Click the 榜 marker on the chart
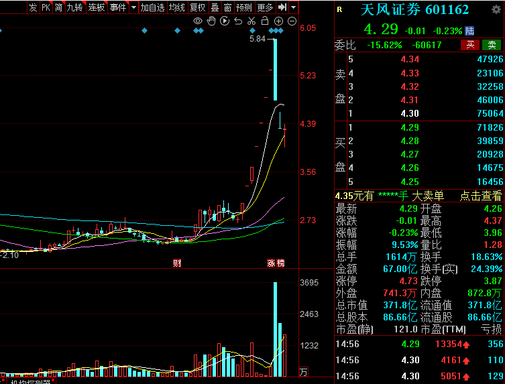505x384 pixels. (x=280, y=263)
